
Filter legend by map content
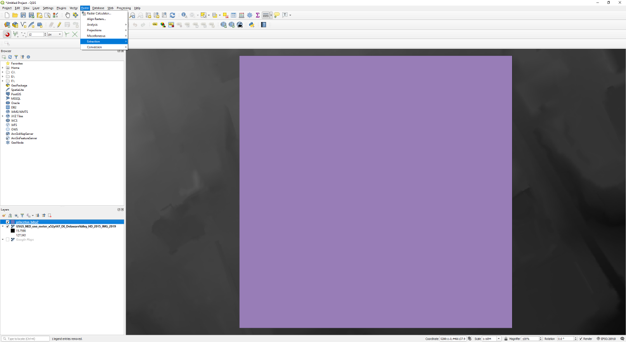click(22, 215)
